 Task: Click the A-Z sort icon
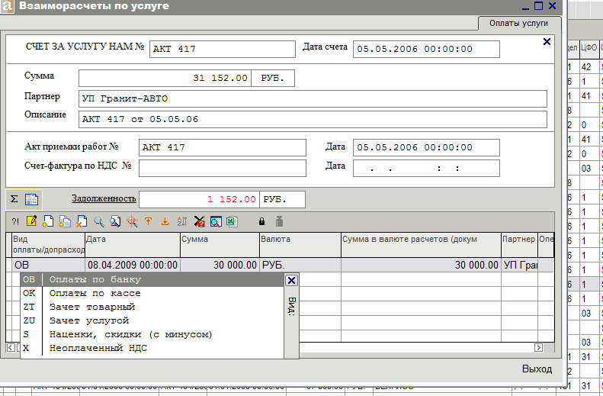tap(181, 221)
